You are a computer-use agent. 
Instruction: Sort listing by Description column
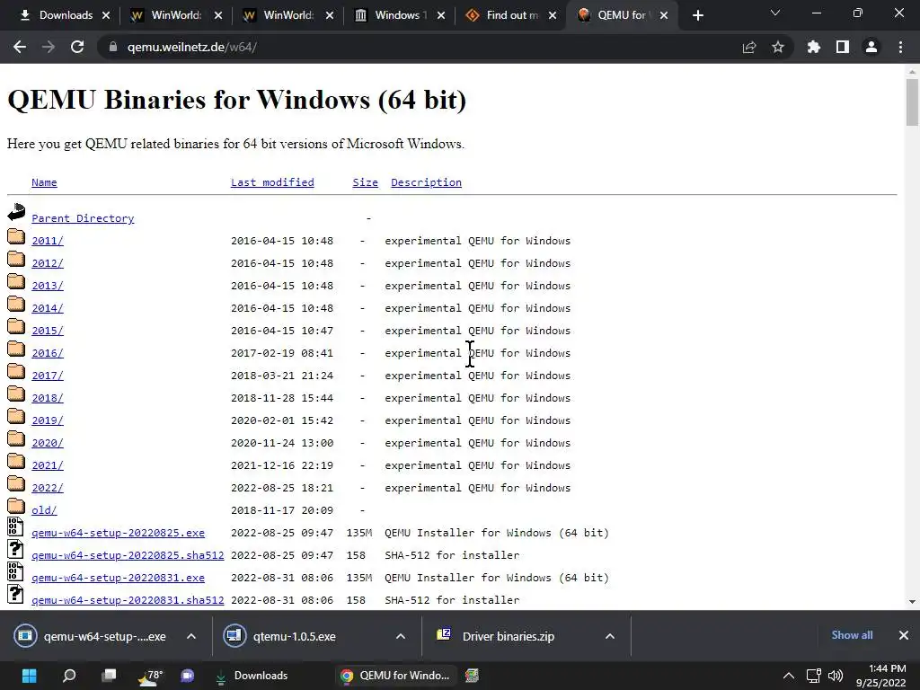click(426, 182)
